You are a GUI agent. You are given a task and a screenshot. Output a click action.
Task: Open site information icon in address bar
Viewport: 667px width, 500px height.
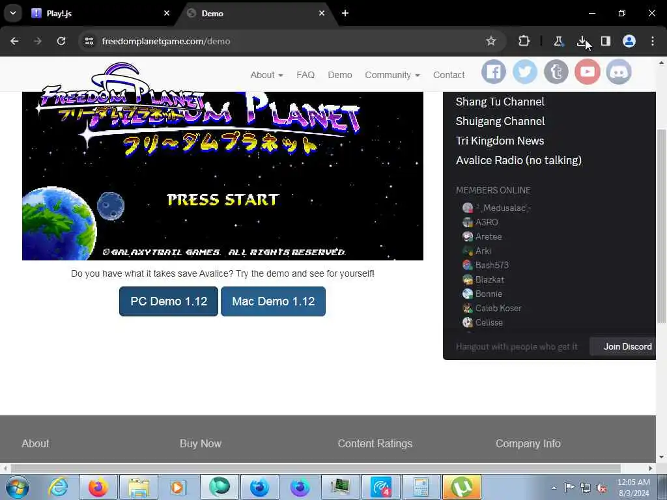click(x=89, y=41)
